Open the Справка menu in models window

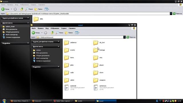point(41,5)
